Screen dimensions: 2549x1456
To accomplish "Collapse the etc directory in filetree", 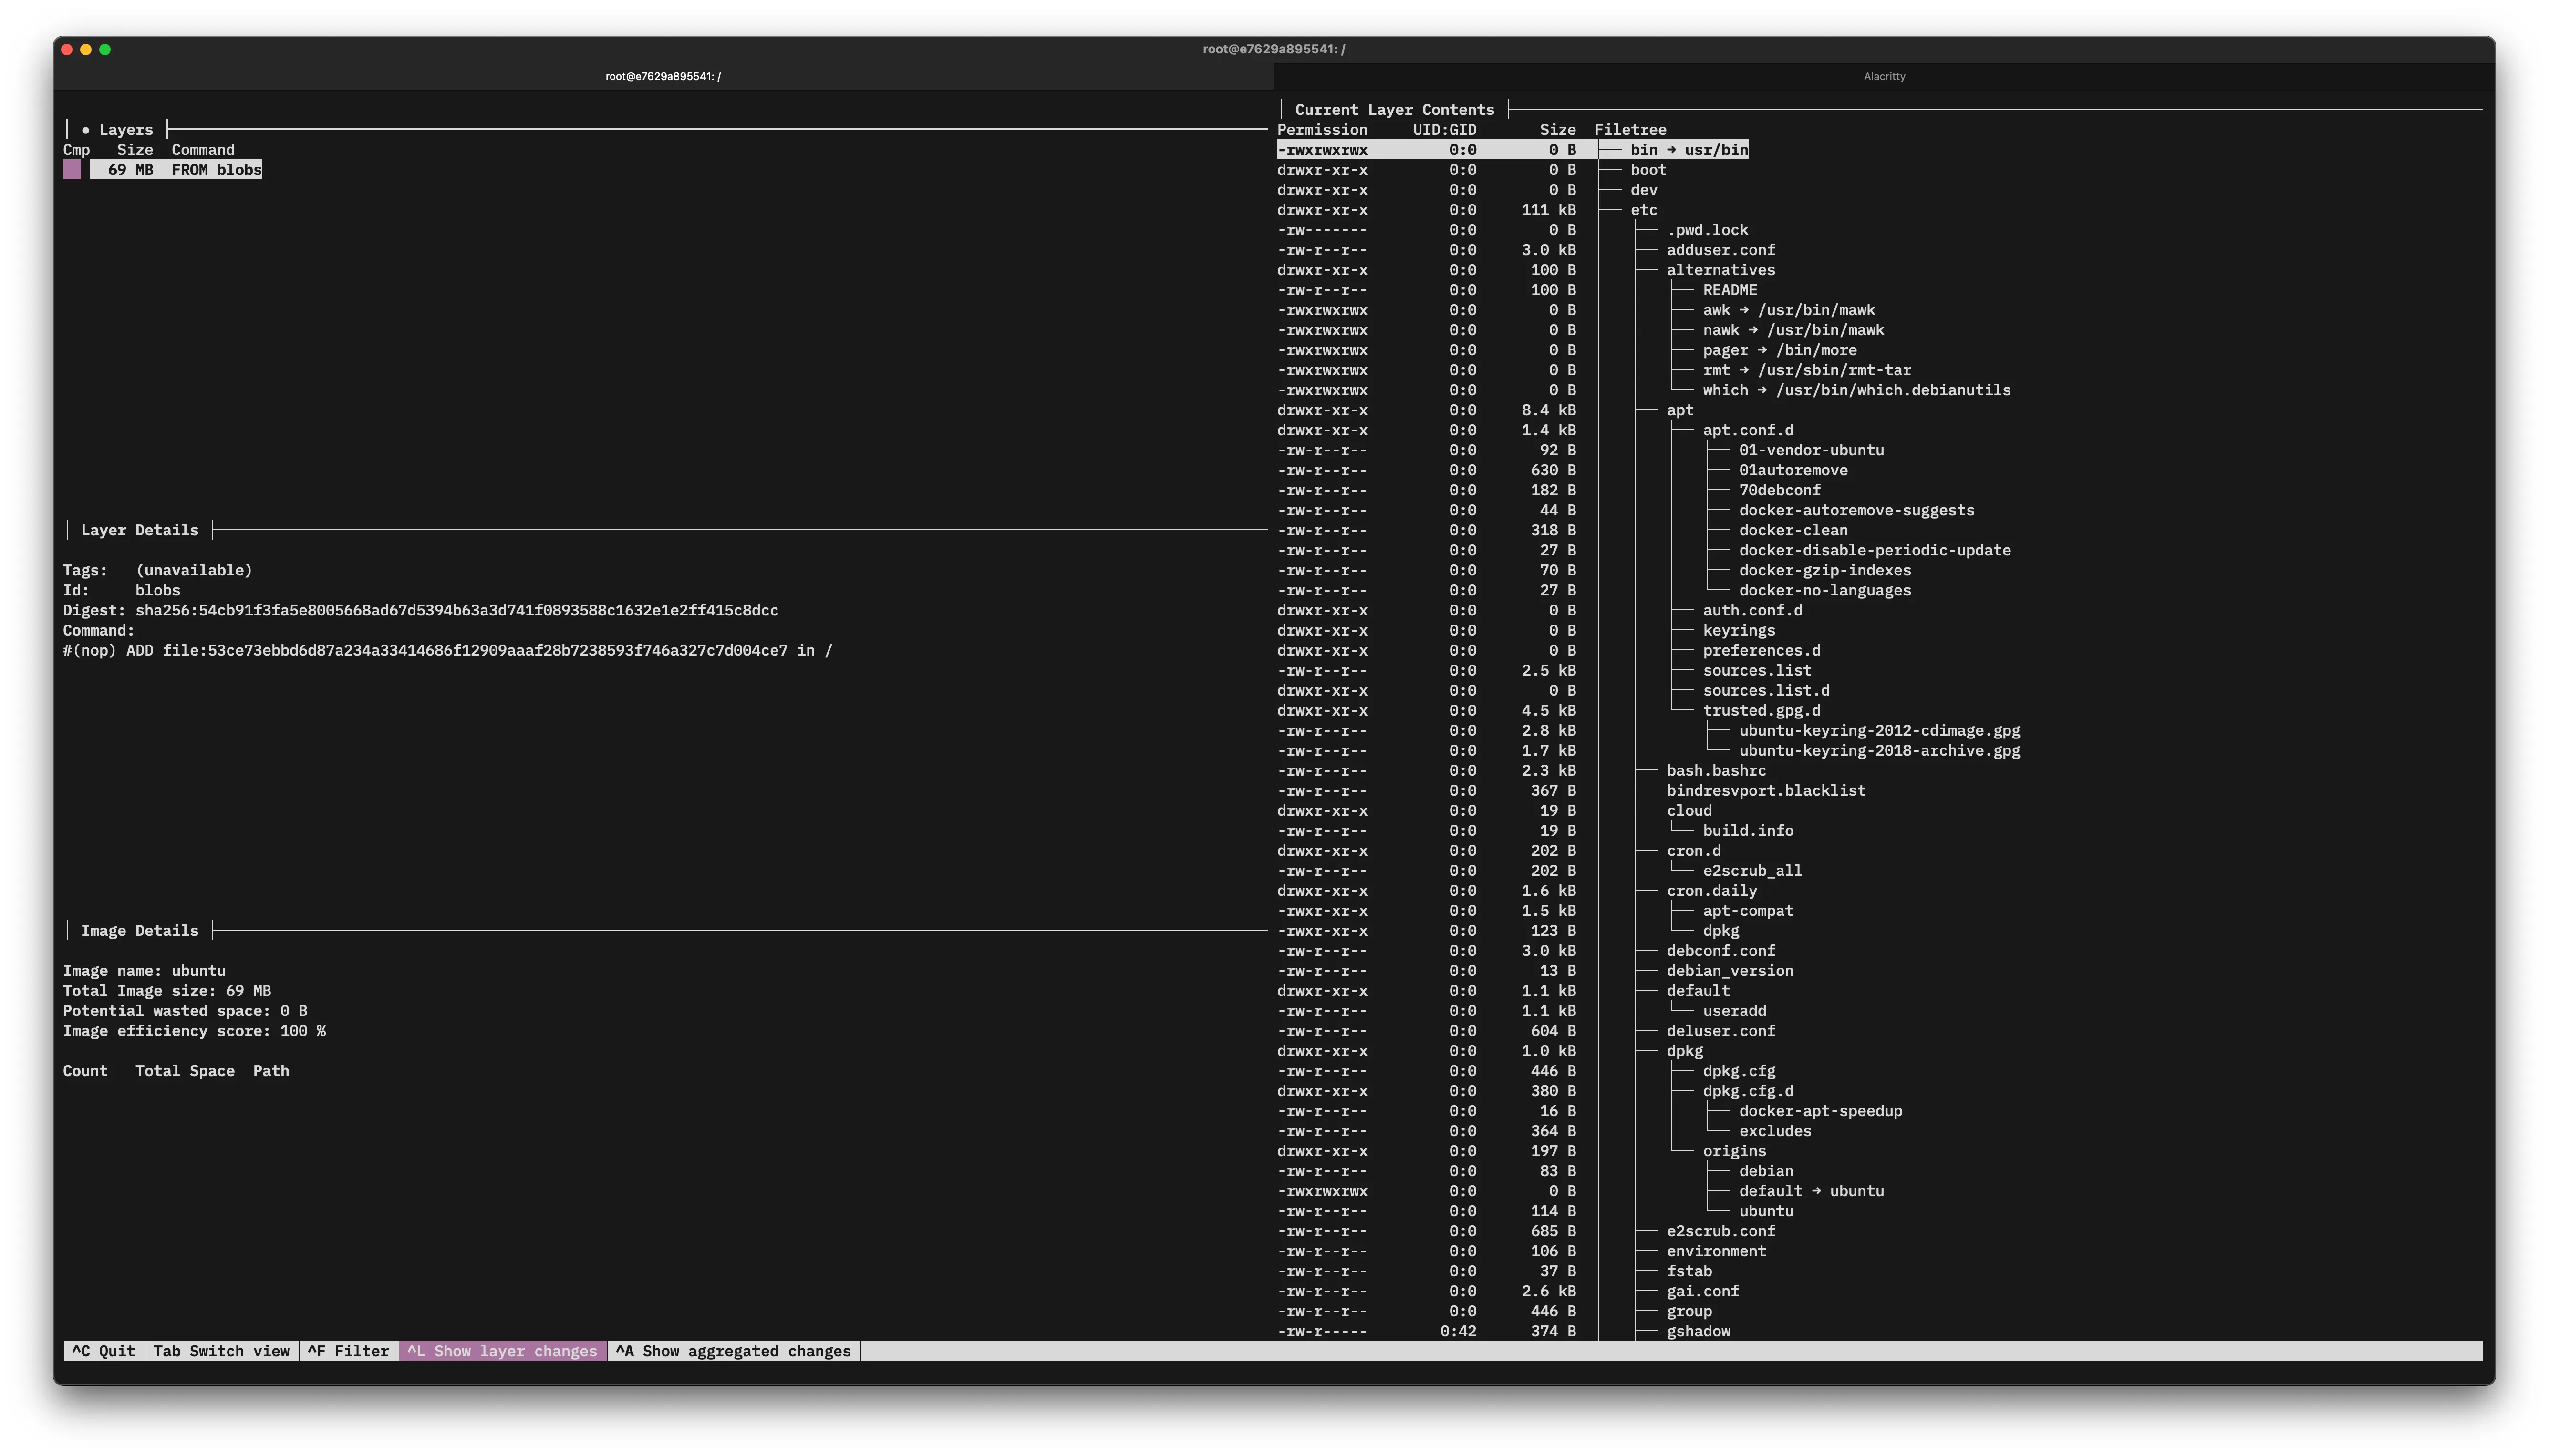I will click(1644, 210).
